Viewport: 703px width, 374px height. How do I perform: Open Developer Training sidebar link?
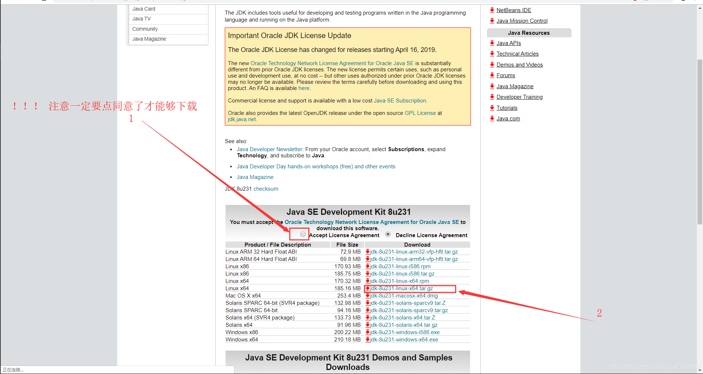click(x=520, y=97)
